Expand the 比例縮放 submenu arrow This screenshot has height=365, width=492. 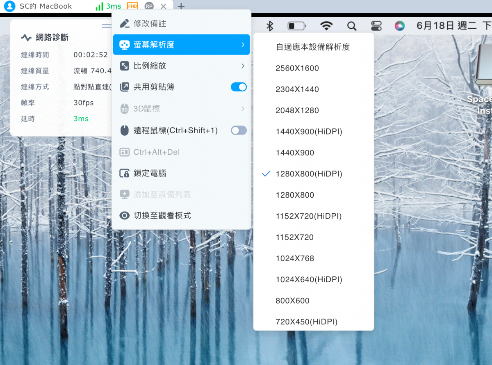(x=243, y=66)
